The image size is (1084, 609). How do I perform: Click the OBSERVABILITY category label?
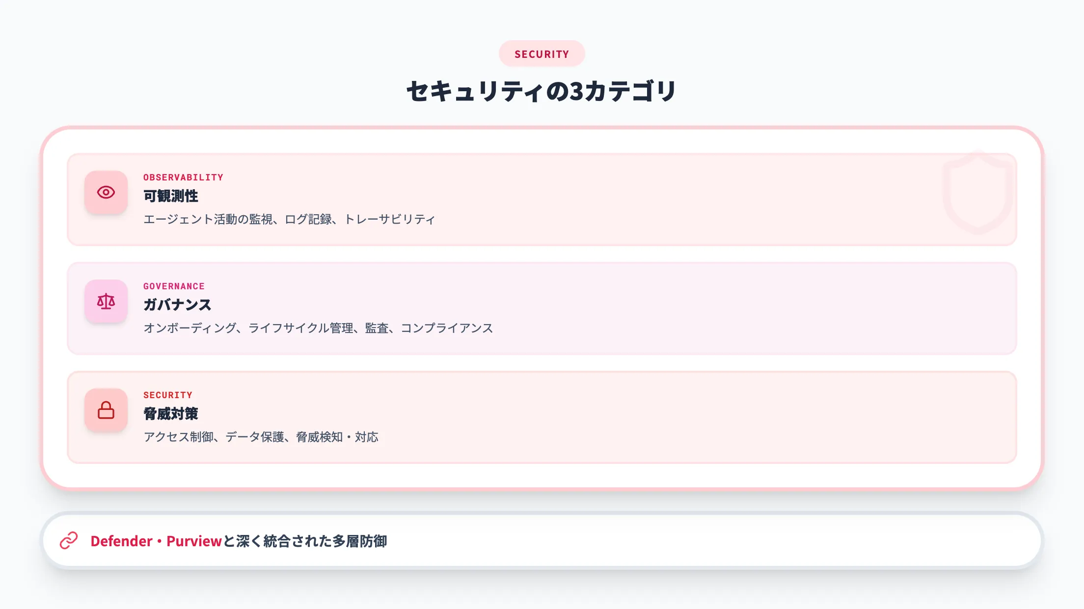183,178
